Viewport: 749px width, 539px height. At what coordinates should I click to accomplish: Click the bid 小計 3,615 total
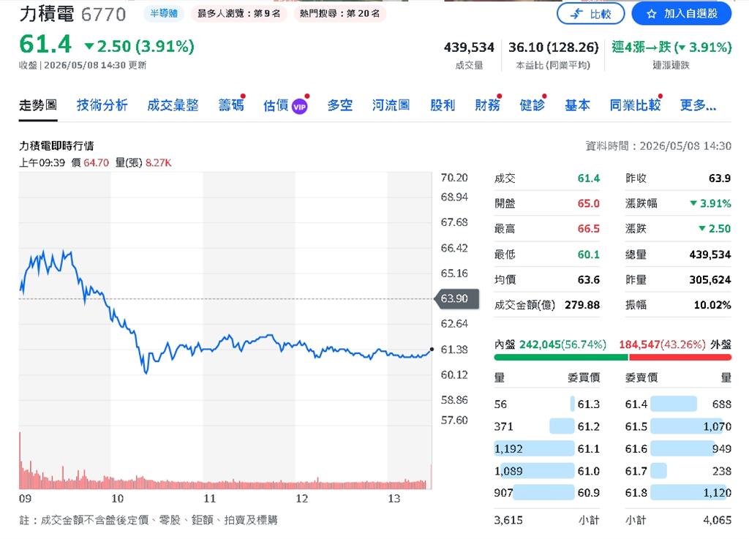tap(508, 520)
